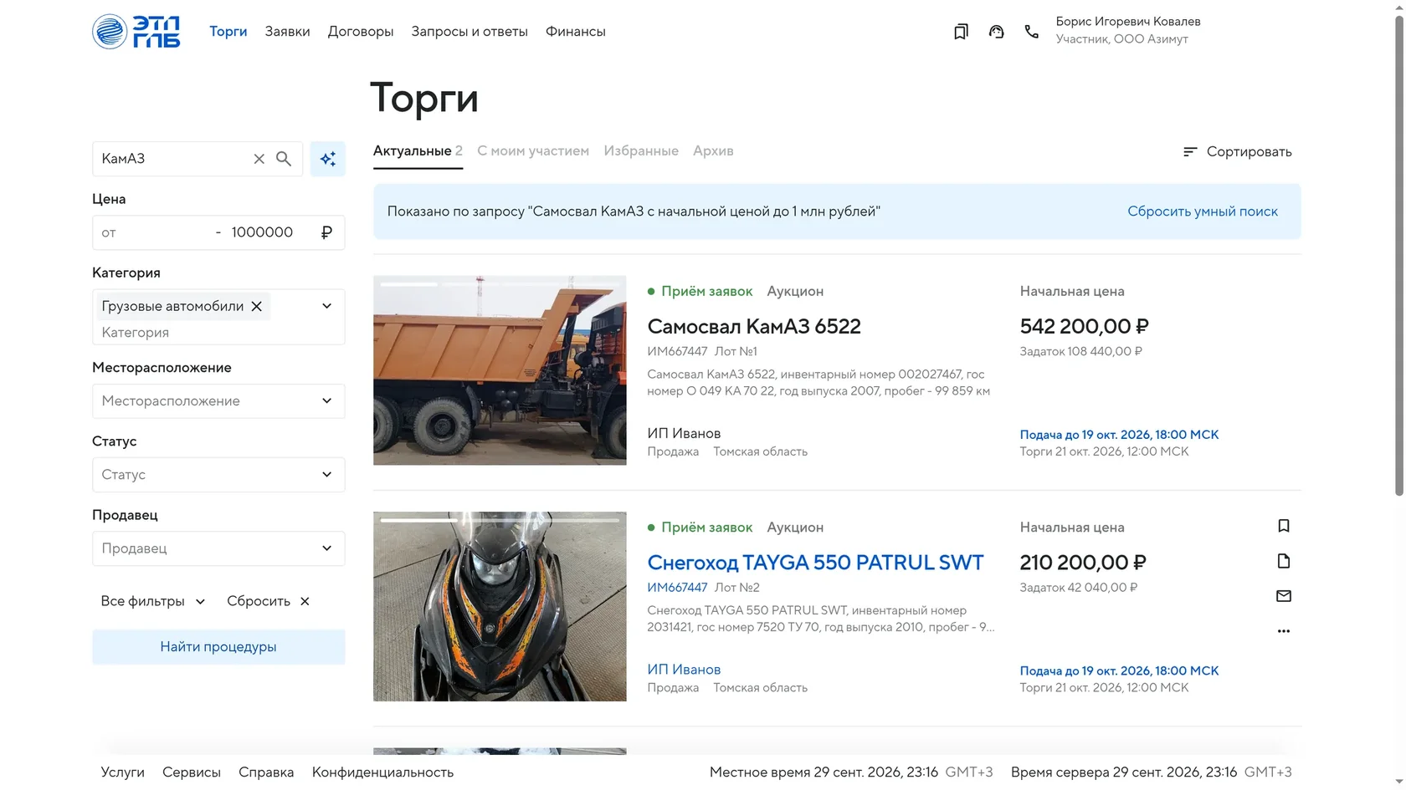Open the Борис Игоревич Ковалев user profile
Screen dimensions: 1406x790
[1128, 30]
